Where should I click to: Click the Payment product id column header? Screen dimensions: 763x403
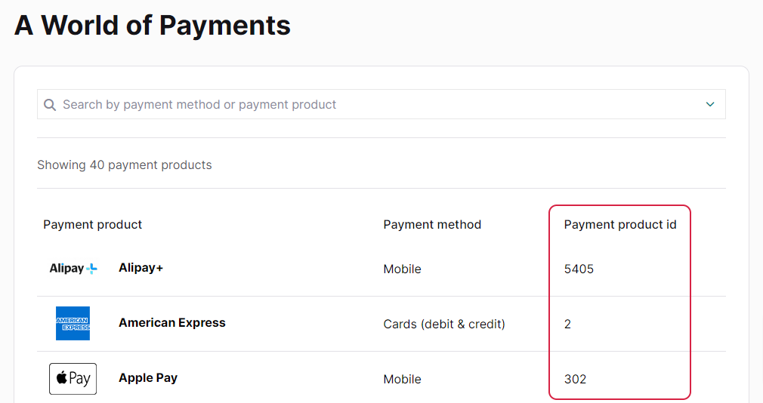tap(620, 225)
